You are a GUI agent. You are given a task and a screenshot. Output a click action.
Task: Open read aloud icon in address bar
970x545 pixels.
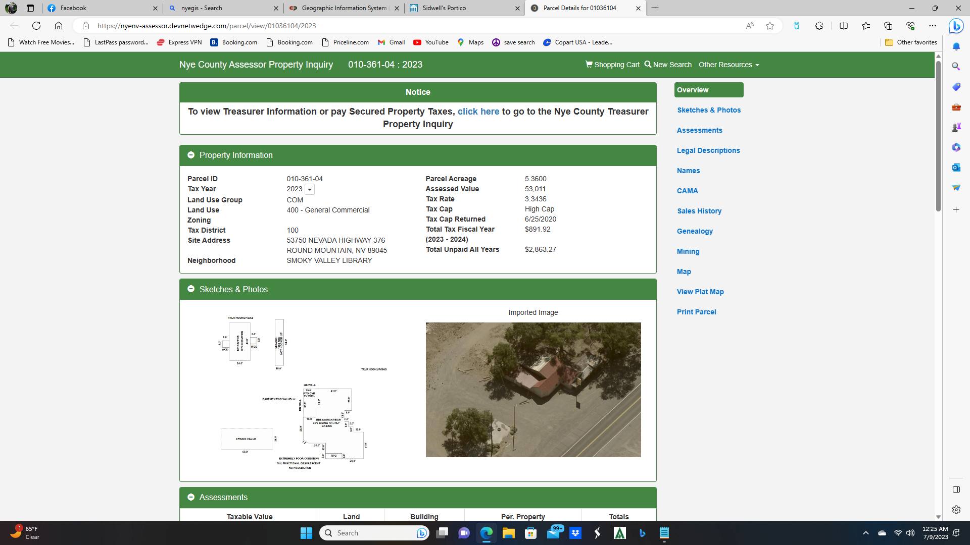click(750, 26)
